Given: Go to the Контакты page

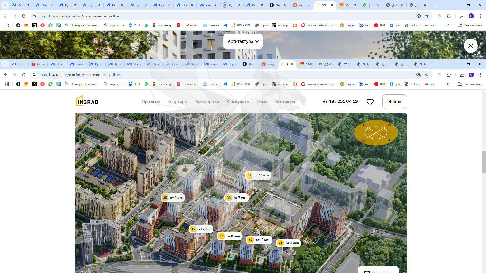Looking at the screenshot, I should [x=285, y=102].
